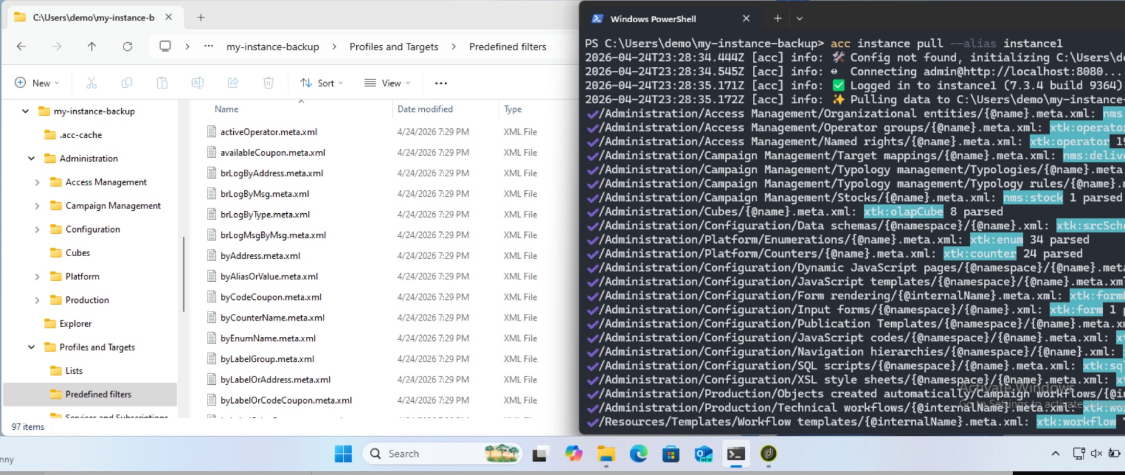Image resolution: width=1125 pixels, height=475 pixels.
Task: Open the View dropdown menu
Action: [387, 83]
